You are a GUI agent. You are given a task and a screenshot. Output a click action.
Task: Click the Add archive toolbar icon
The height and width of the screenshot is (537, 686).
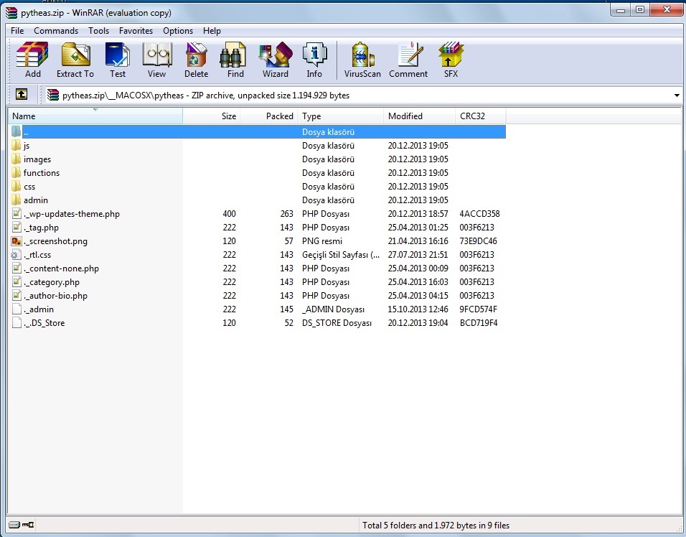point(32,60)
